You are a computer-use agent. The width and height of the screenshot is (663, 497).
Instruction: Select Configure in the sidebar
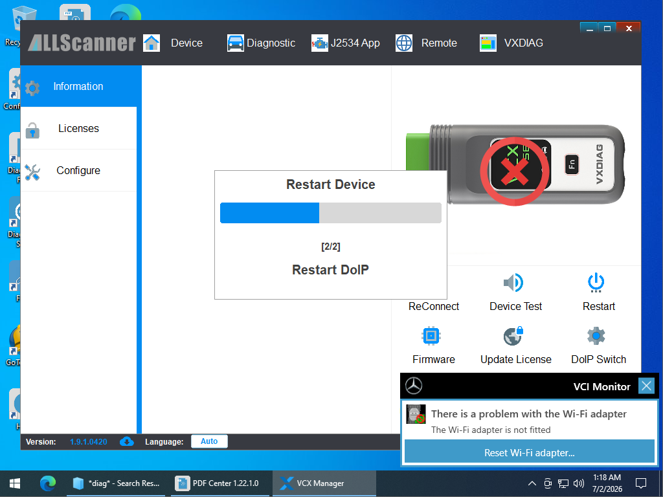coord(78,170)
